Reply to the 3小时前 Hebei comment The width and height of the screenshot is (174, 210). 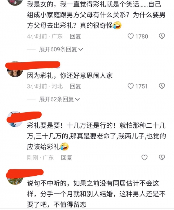click(75, 86)
